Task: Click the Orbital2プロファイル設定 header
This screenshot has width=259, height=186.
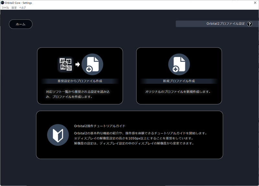Action: [x=226, y=24]
